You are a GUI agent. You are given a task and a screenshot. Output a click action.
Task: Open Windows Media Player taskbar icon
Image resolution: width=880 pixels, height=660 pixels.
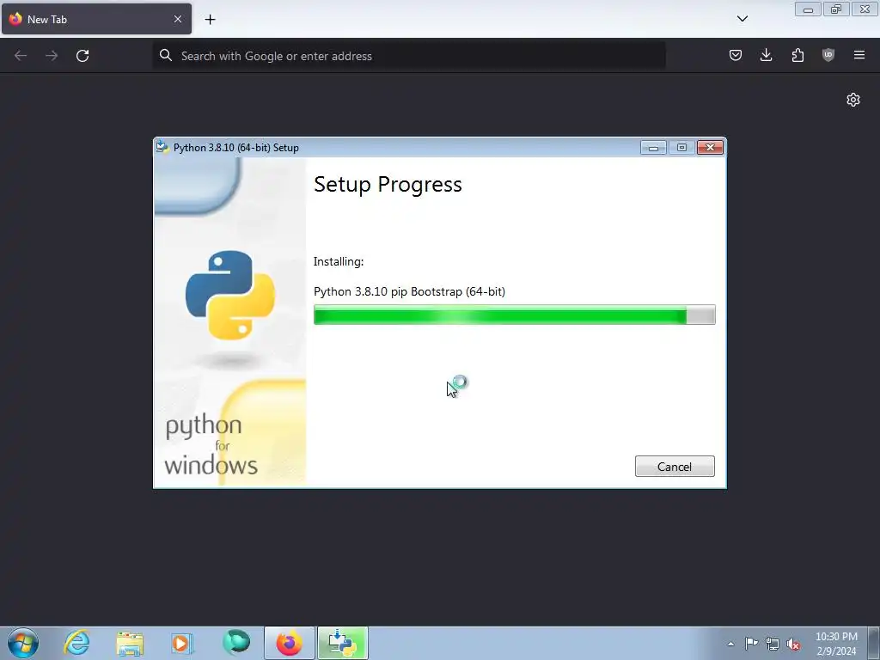182,643
